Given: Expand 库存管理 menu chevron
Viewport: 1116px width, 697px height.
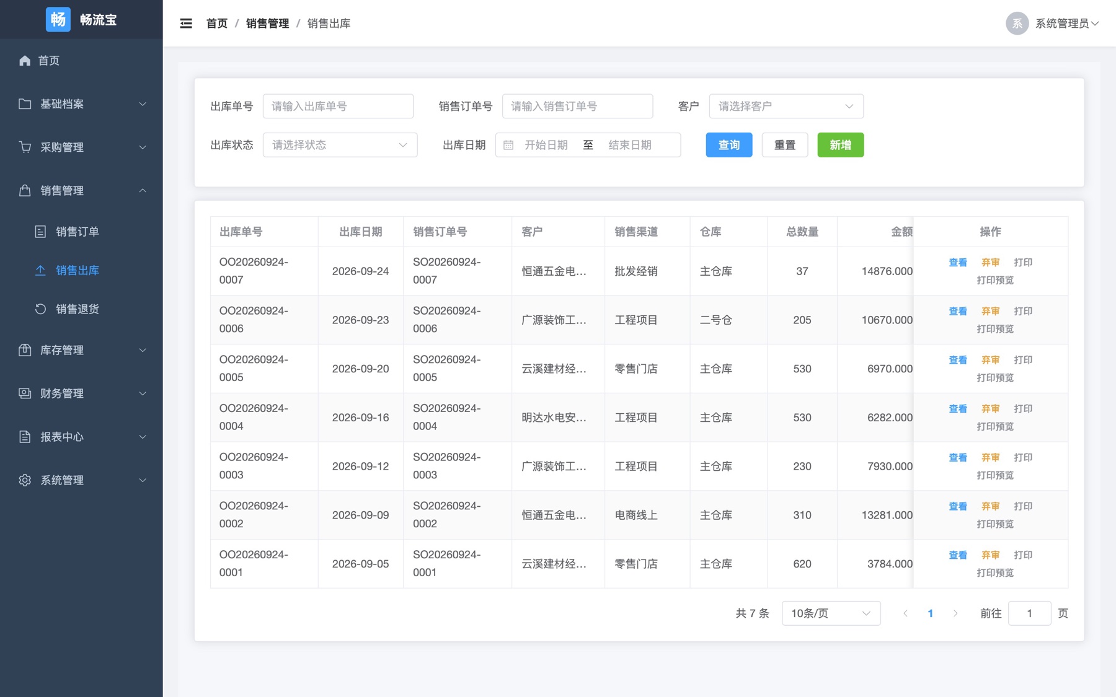Looking at the screenshot, I should (143, 350).
